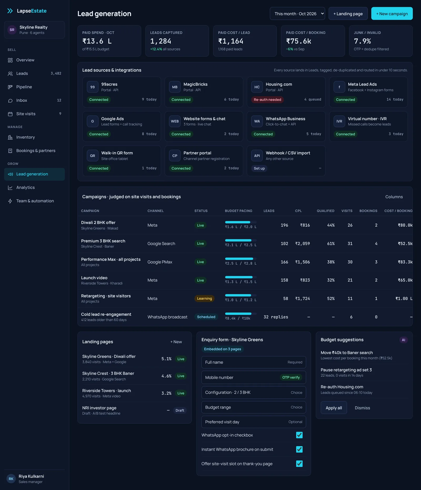Open Inbox via its chat bubble icon
This screenshot has width=421, height=490.
click(10, 101)
